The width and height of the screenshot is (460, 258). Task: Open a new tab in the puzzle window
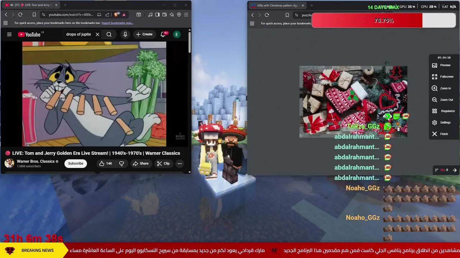(312, 5)
